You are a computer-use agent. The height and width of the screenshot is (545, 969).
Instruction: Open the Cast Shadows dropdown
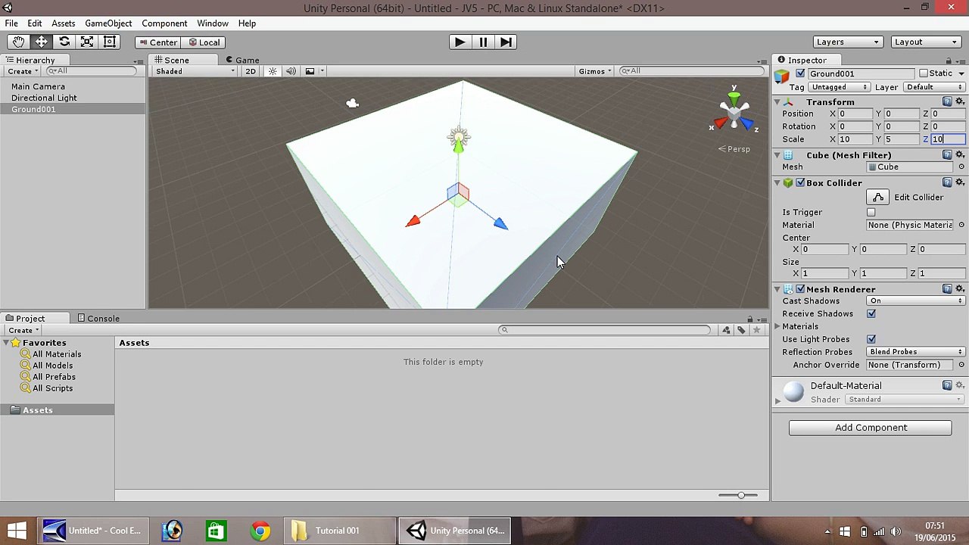coord(916,301)
